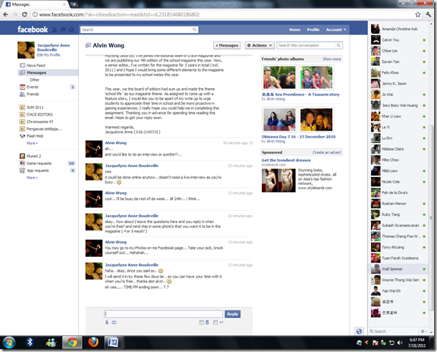Click the search icon in conversation search
This screenshot has height=352, width=437.
339,45
